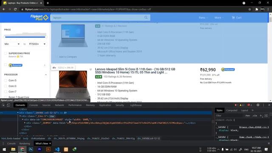Viewport: 272px width, 153px height.
Task: Open Browse.chunk css source link
Action: [254, 127]
